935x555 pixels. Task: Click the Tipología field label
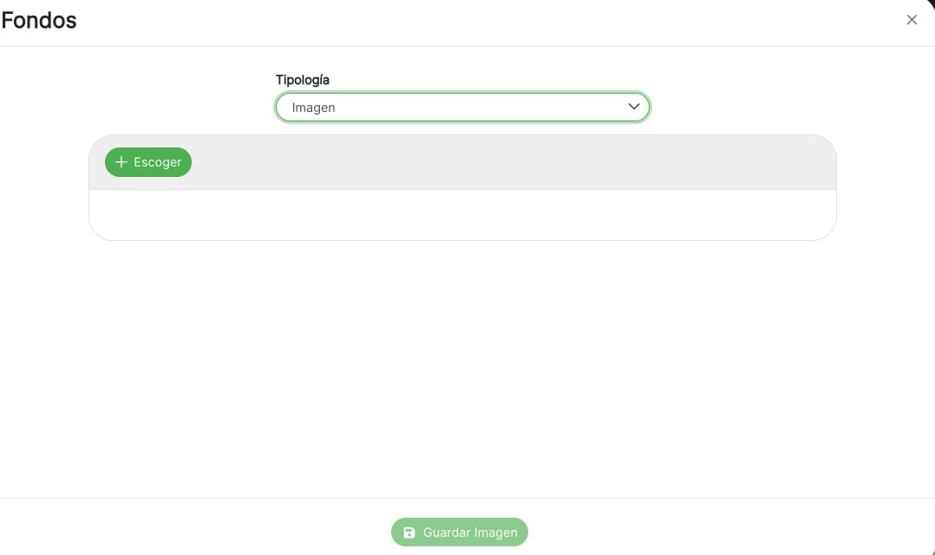[x=303, y=80]
